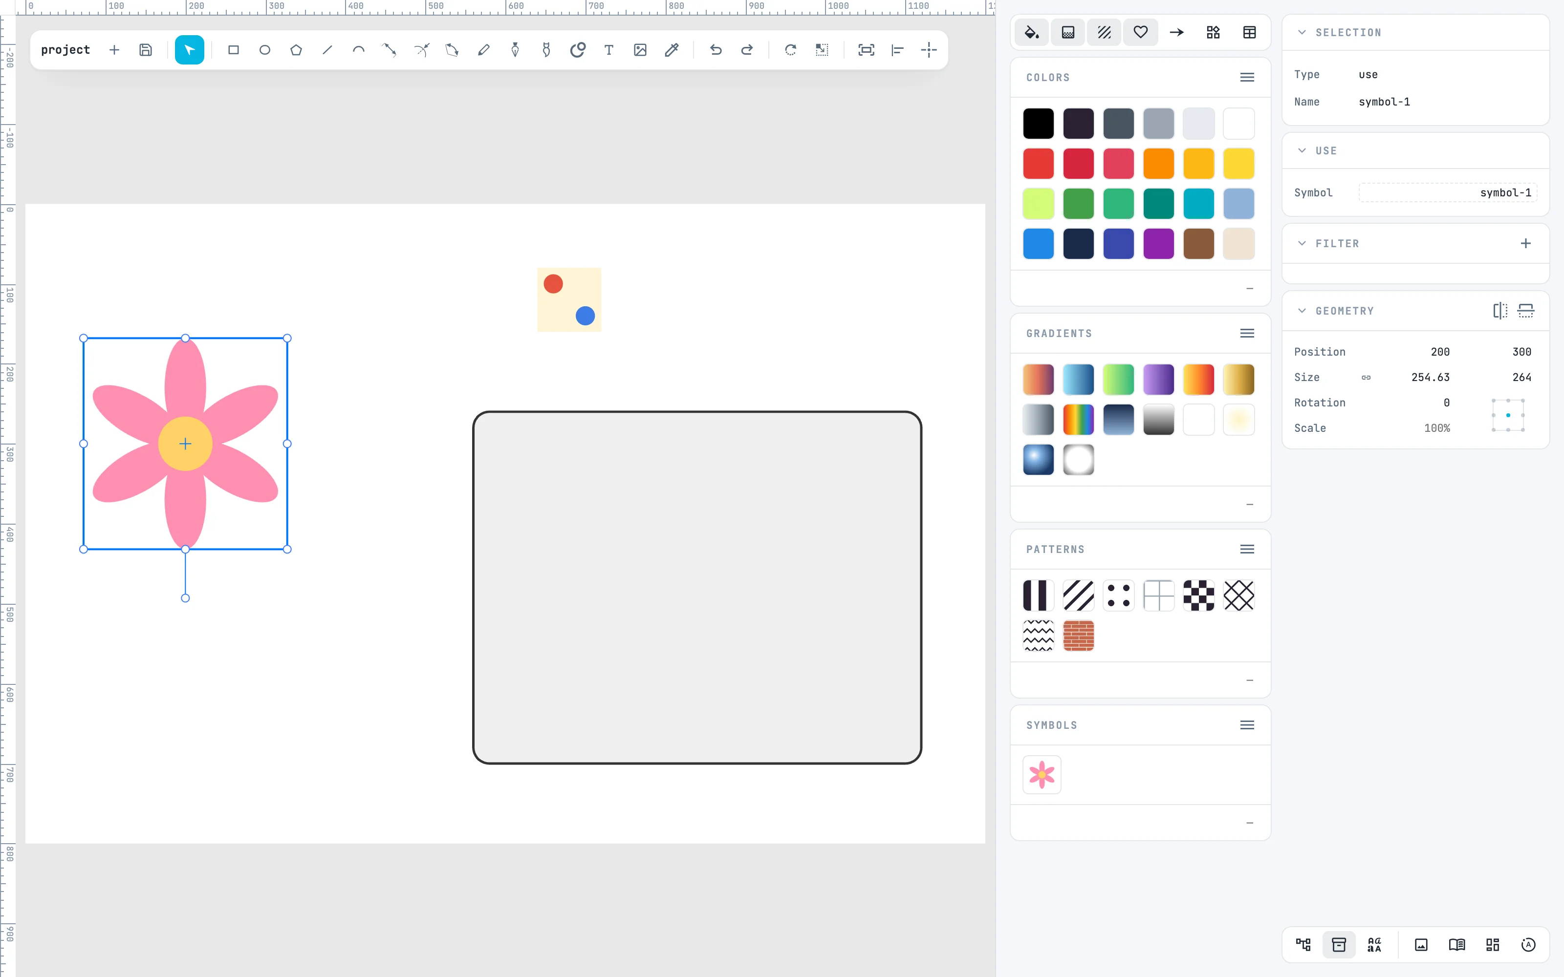Click the Redo arrow
This screenshot has height=977, width=1564.
746,50
